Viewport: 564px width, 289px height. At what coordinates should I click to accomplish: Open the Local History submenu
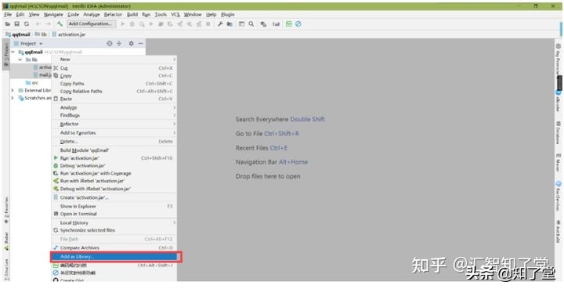point(114,223)
